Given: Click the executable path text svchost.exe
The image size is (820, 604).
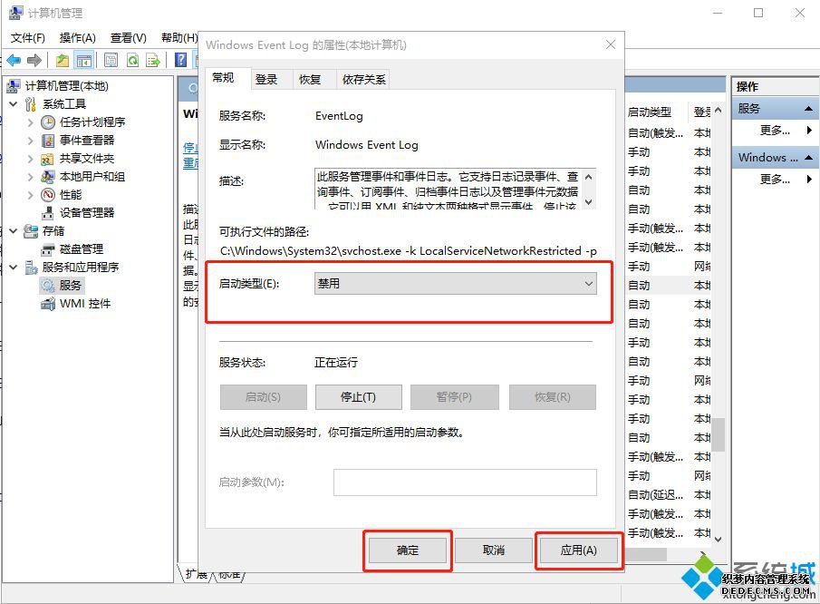Looking at the screenshot, I should pos(371,251).
